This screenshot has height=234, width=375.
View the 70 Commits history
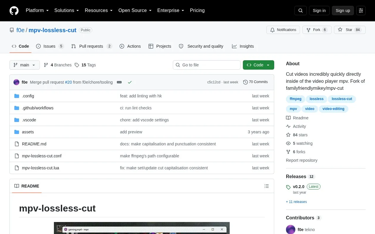click(x=255, y=82)
